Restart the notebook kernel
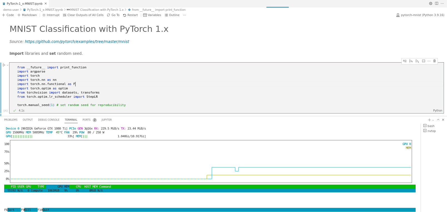This screenshot has width=447, height=212. (130, 15)
